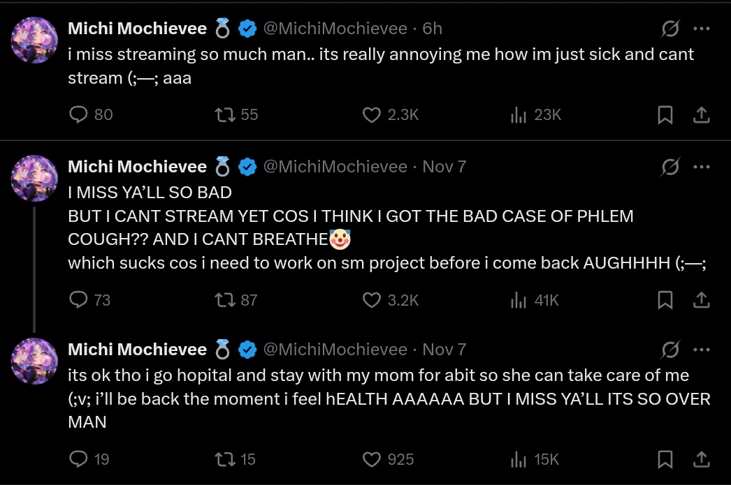This screenshot has width=731, height=485.
Task: Click the profile avatar on the first tweet
Action: 34,40
